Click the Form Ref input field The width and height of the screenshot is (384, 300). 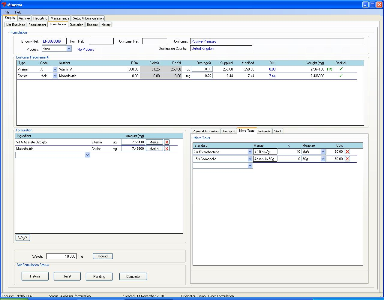click(x=101, y=41)
